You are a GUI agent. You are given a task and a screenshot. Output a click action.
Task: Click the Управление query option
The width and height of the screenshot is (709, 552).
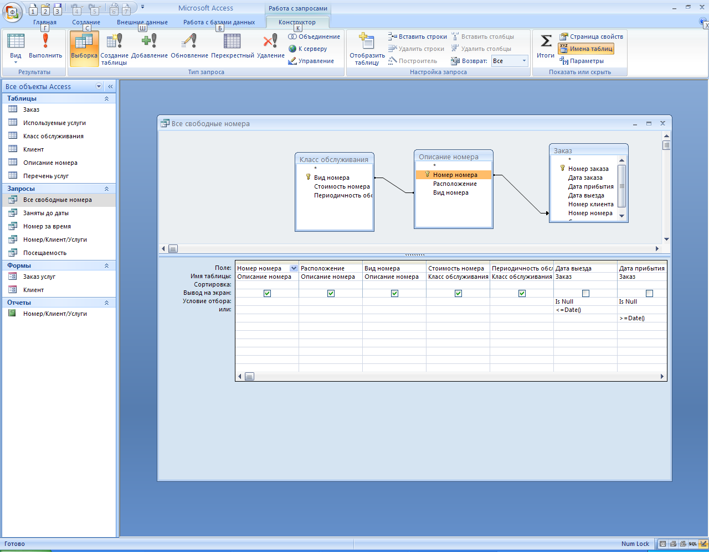311,61
